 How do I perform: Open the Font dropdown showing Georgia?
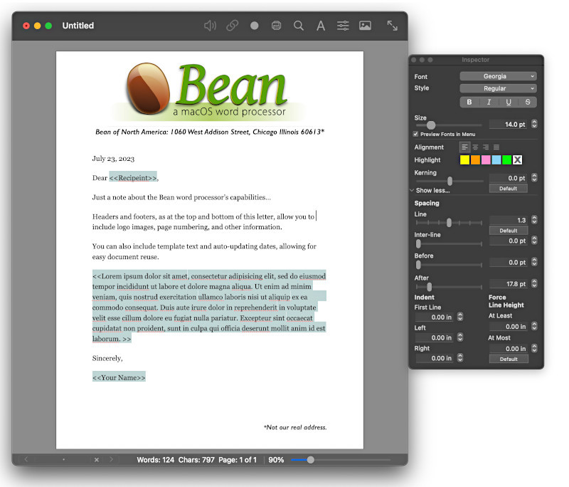[x=499, y=76]
